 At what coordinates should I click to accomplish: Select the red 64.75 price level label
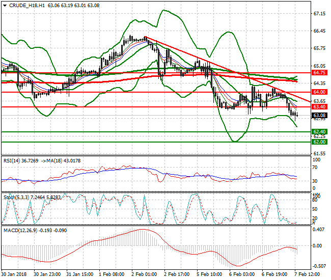pyautogui.click(x=319, y=73)
